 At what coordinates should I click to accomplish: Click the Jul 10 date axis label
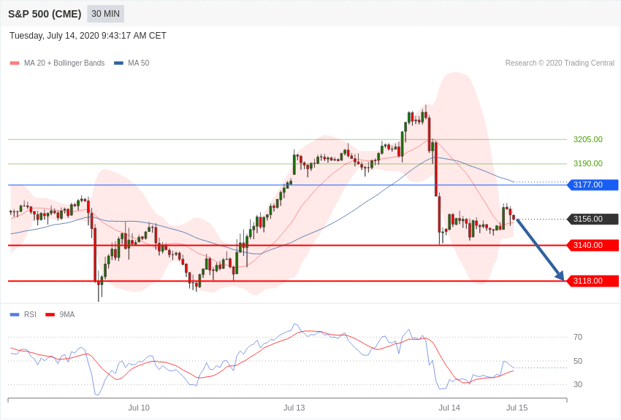tap(139, 408)
